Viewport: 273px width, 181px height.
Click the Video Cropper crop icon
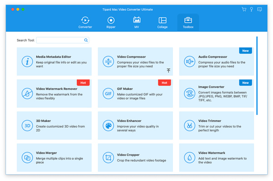(108, 157)
